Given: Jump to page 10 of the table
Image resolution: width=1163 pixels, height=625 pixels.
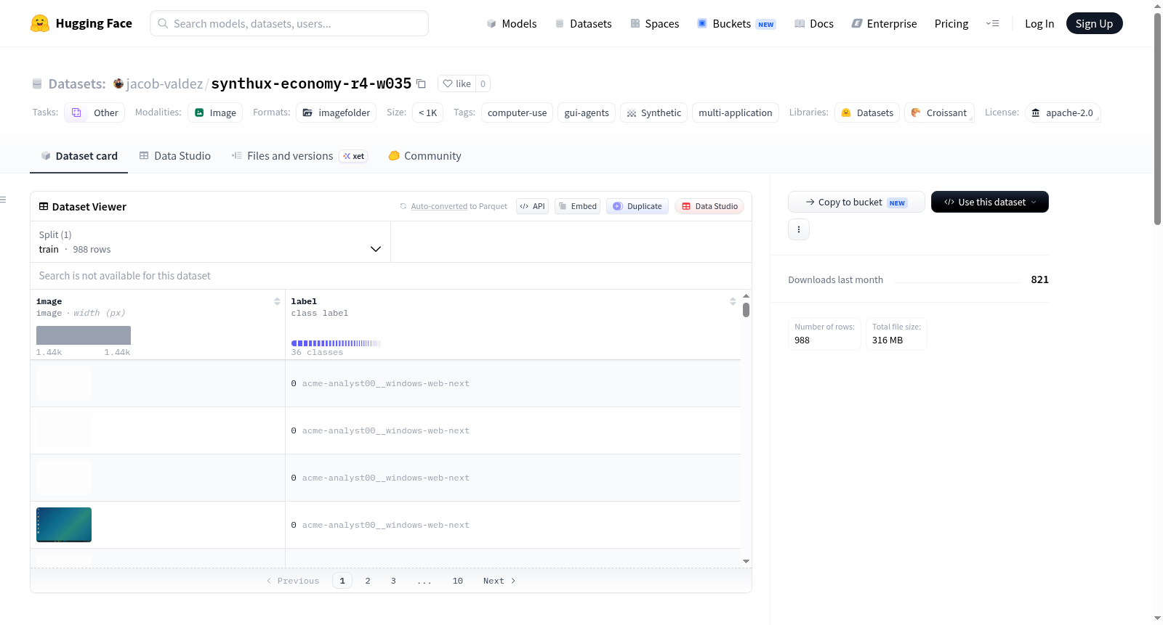Looking at the screenshot, I should [458, 581].
